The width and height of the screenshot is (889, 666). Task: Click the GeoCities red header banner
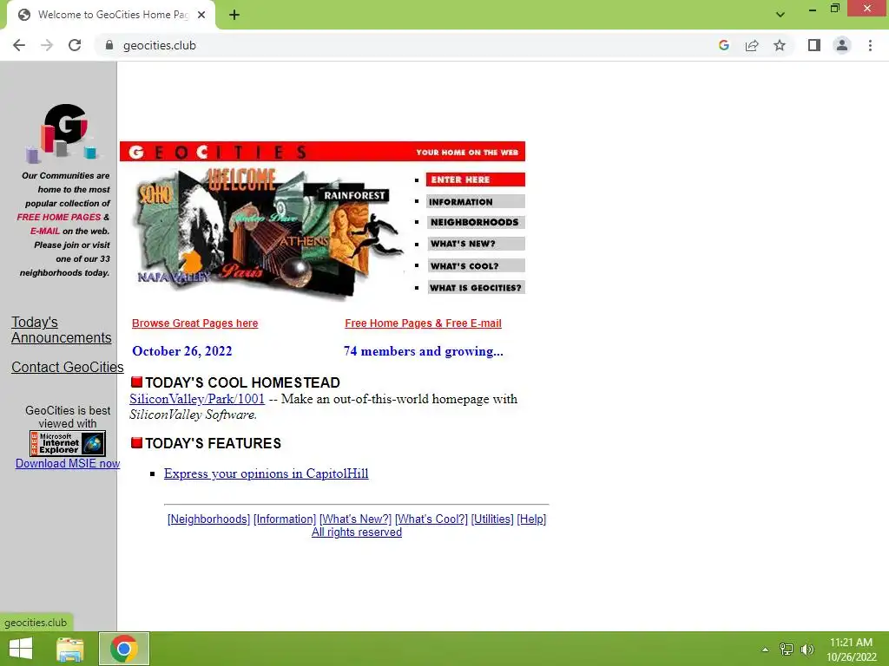[x=322, y=152]
